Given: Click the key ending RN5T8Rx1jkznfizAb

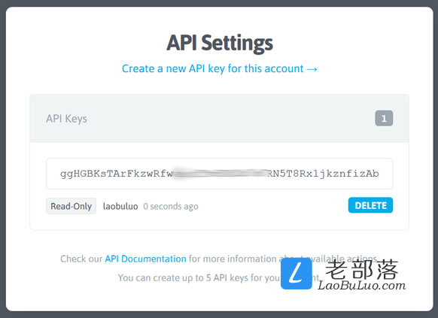Looking at the screenshot, I should point(323,174).
